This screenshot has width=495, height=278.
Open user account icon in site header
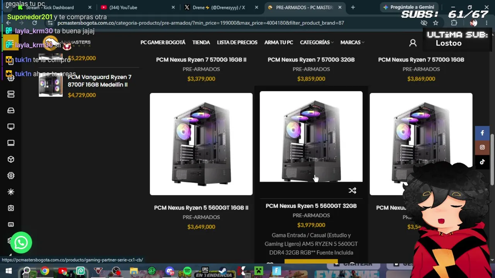(x=413, y=43)
